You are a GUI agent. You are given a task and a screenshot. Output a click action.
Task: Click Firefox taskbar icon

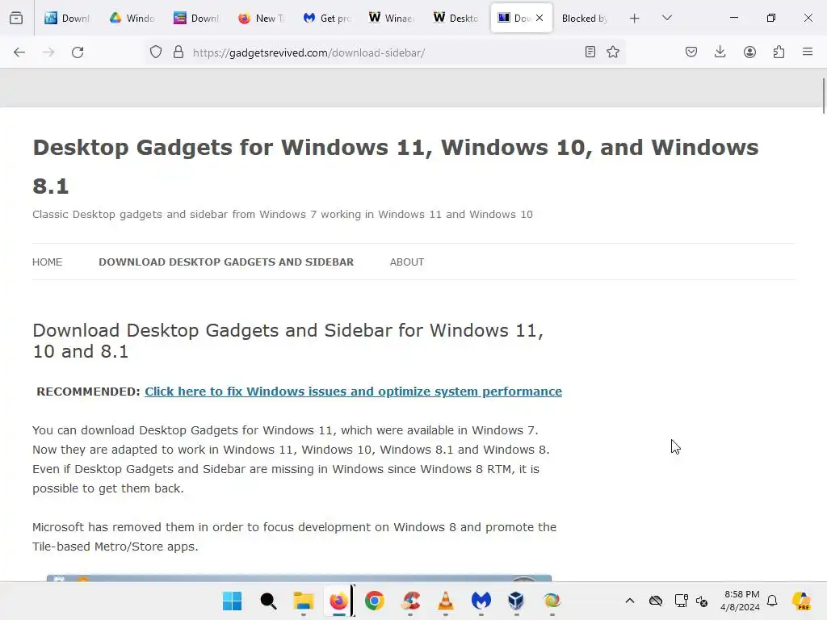click(338, 601)
